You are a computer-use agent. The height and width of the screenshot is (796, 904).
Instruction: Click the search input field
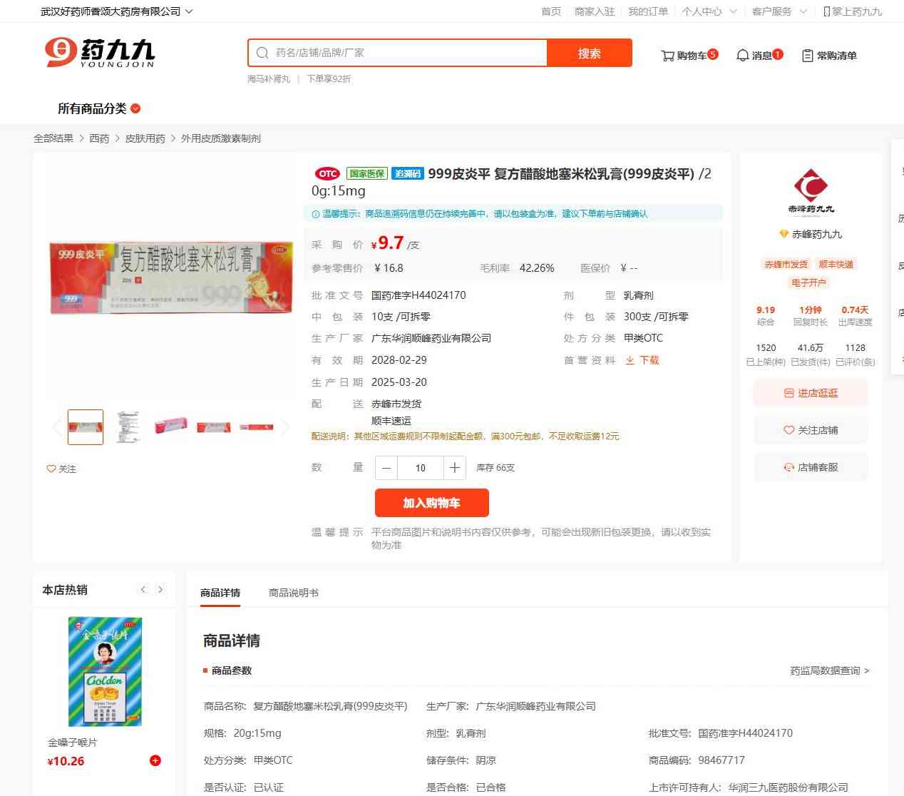(x=398, y=53)
